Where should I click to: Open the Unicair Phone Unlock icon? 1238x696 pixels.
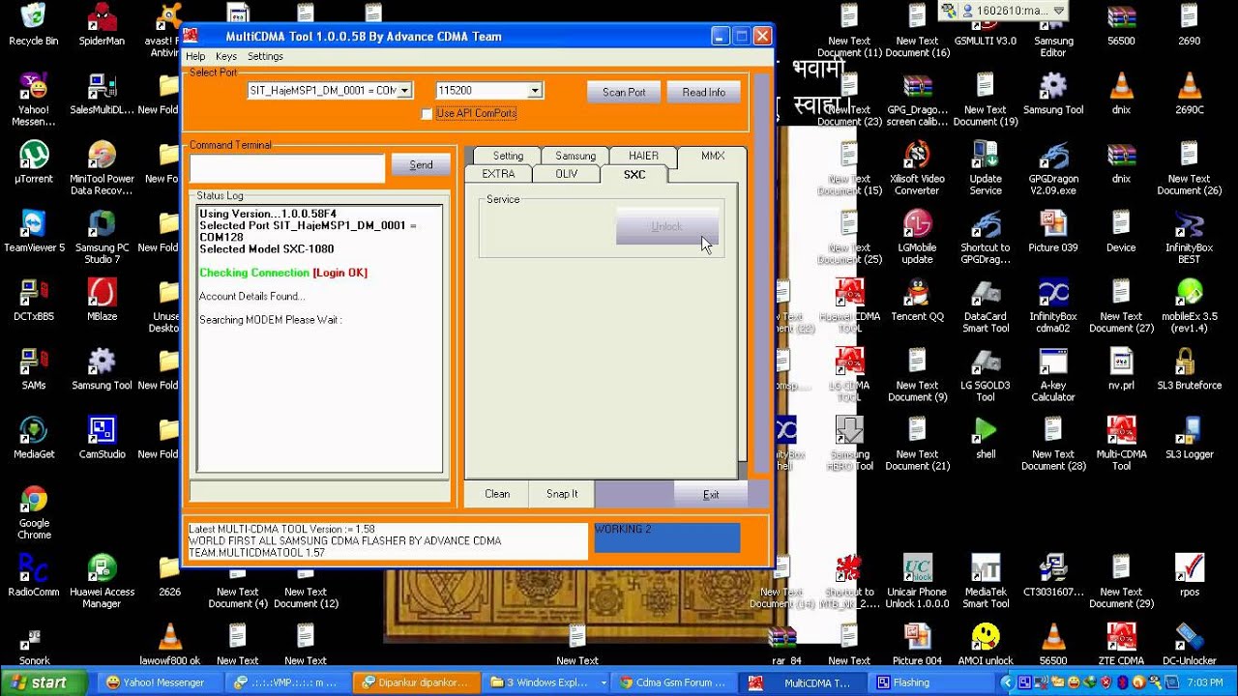point(917,581)
